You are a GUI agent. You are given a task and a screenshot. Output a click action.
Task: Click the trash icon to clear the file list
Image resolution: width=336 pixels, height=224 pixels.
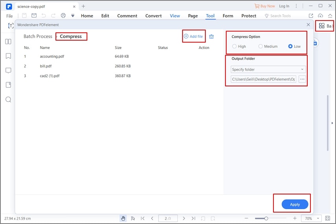click(211, 37)
